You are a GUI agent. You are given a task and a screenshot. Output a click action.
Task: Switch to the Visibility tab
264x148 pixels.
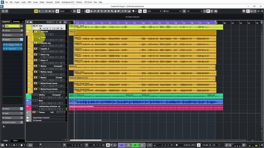[x=16, y=22]
